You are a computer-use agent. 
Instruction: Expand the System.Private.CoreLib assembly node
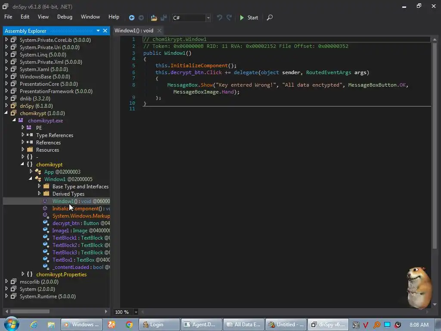[6, 40]
